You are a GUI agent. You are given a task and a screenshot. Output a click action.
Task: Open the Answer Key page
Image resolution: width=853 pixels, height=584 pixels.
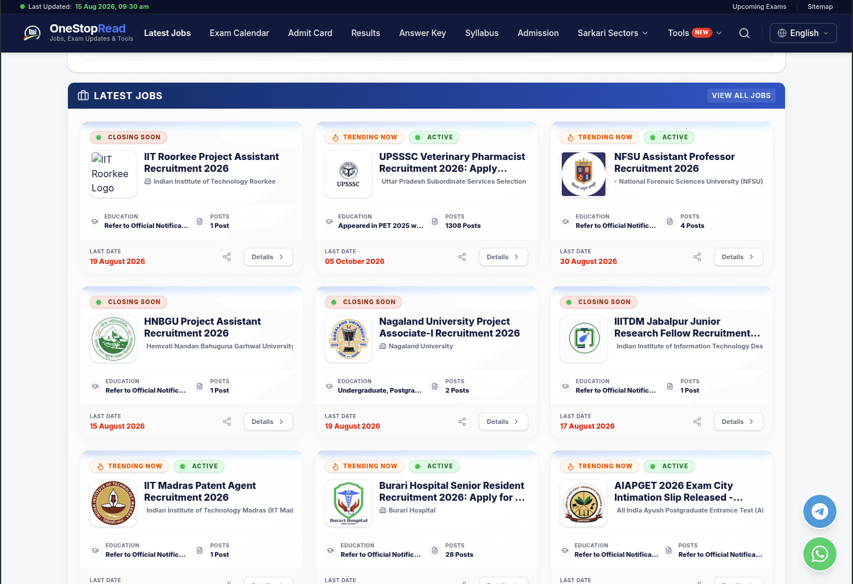tap(422, 33)
